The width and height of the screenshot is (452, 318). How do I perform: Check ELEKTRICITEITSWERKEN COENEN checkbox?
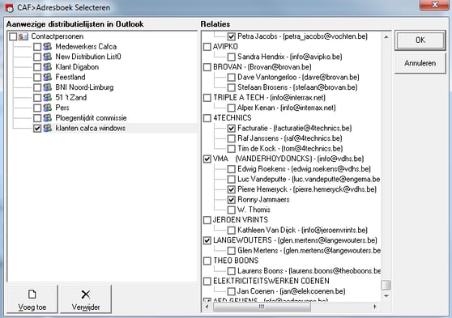pos(207,281)
